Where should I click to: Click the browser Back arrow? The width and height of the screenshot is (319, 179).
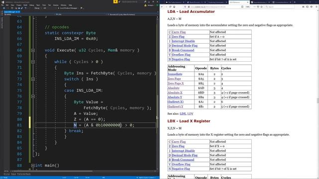click(x=162, y=6)
